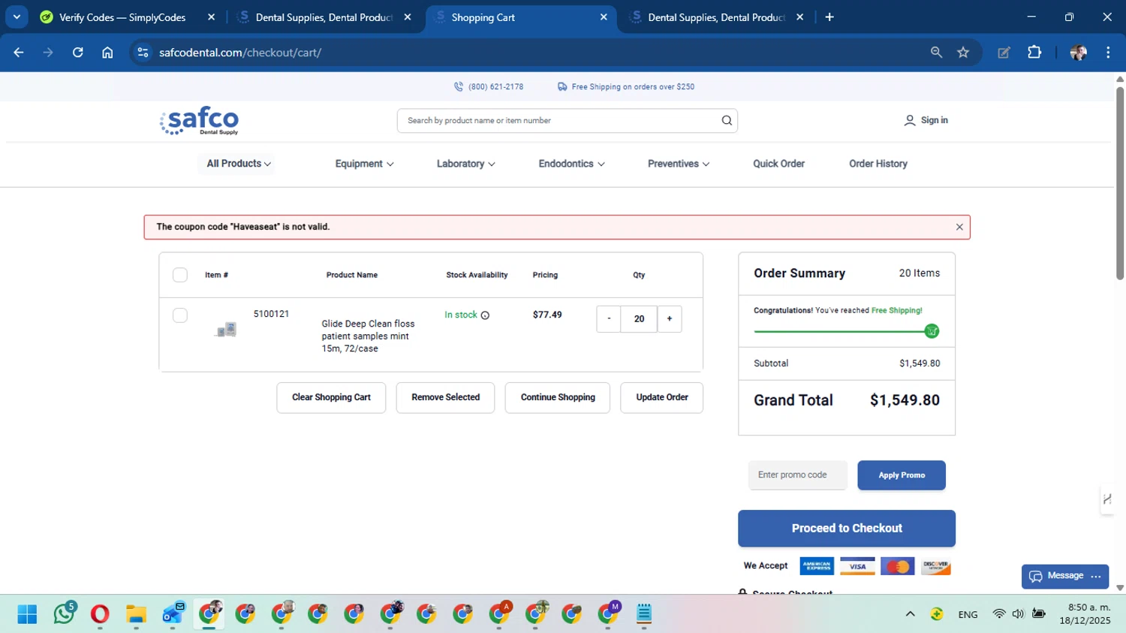1126x633 pixels.
Task: Open the browser home page icon
Action: [x=107, y=52]
